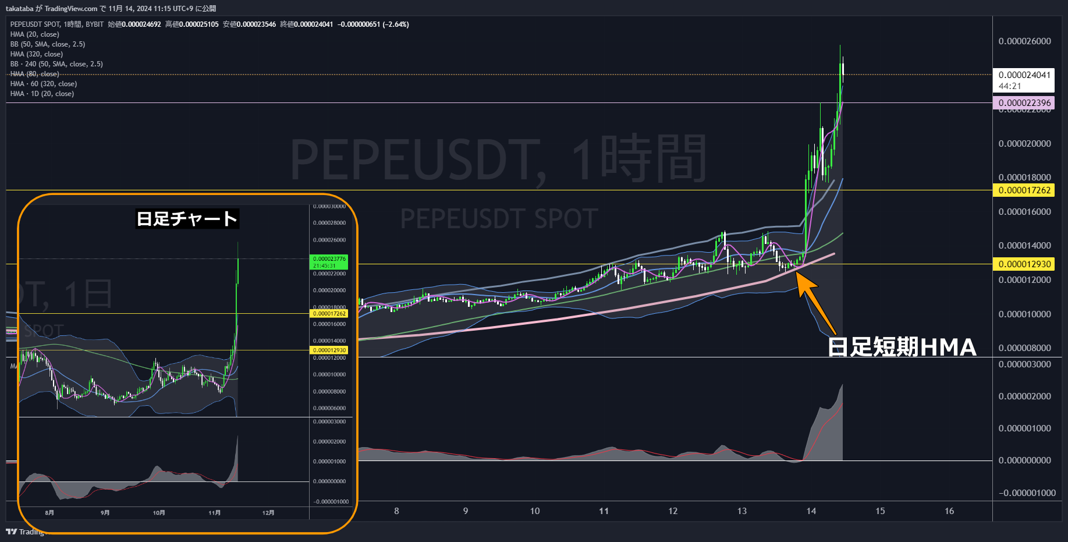Click the 高値 0.000025105 high value
Screen dimensions: 1068x542
192,24
